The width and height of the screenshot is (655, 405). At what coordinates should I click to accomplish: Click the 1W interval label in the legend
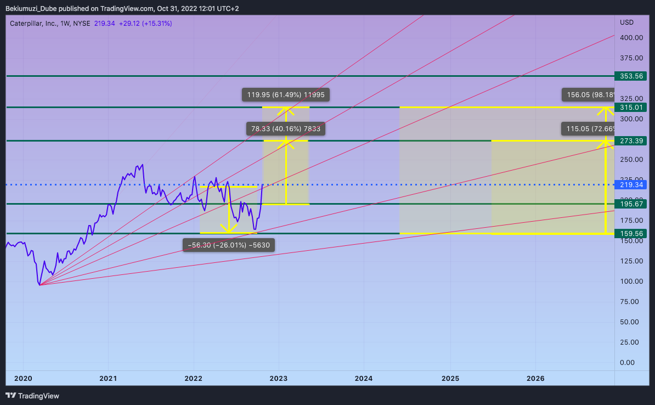point(65,24)
